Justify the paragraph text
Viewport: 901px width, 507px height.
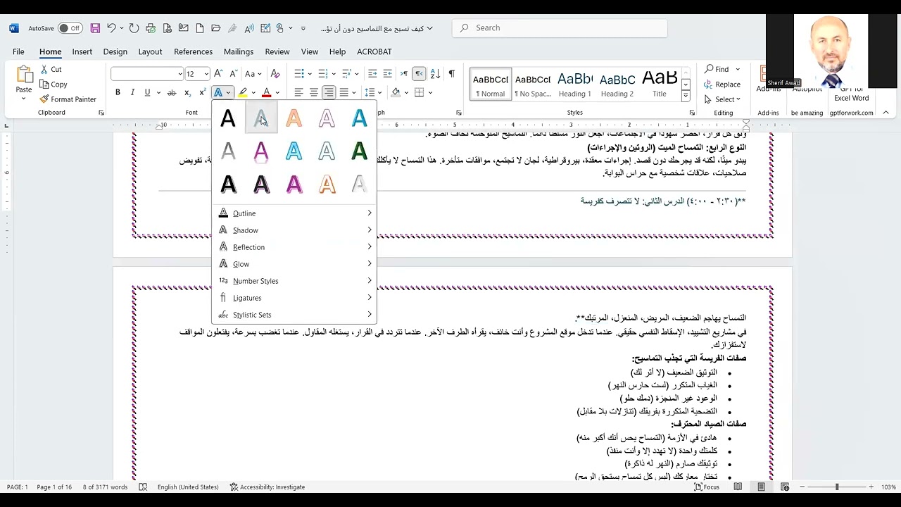click(x=344, y=92)
